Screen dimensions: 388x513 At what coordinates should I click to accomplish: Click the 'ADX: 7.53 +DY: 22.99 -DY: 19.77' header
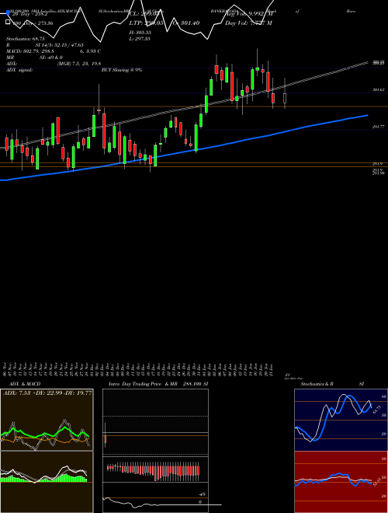(x=47, y=393)
